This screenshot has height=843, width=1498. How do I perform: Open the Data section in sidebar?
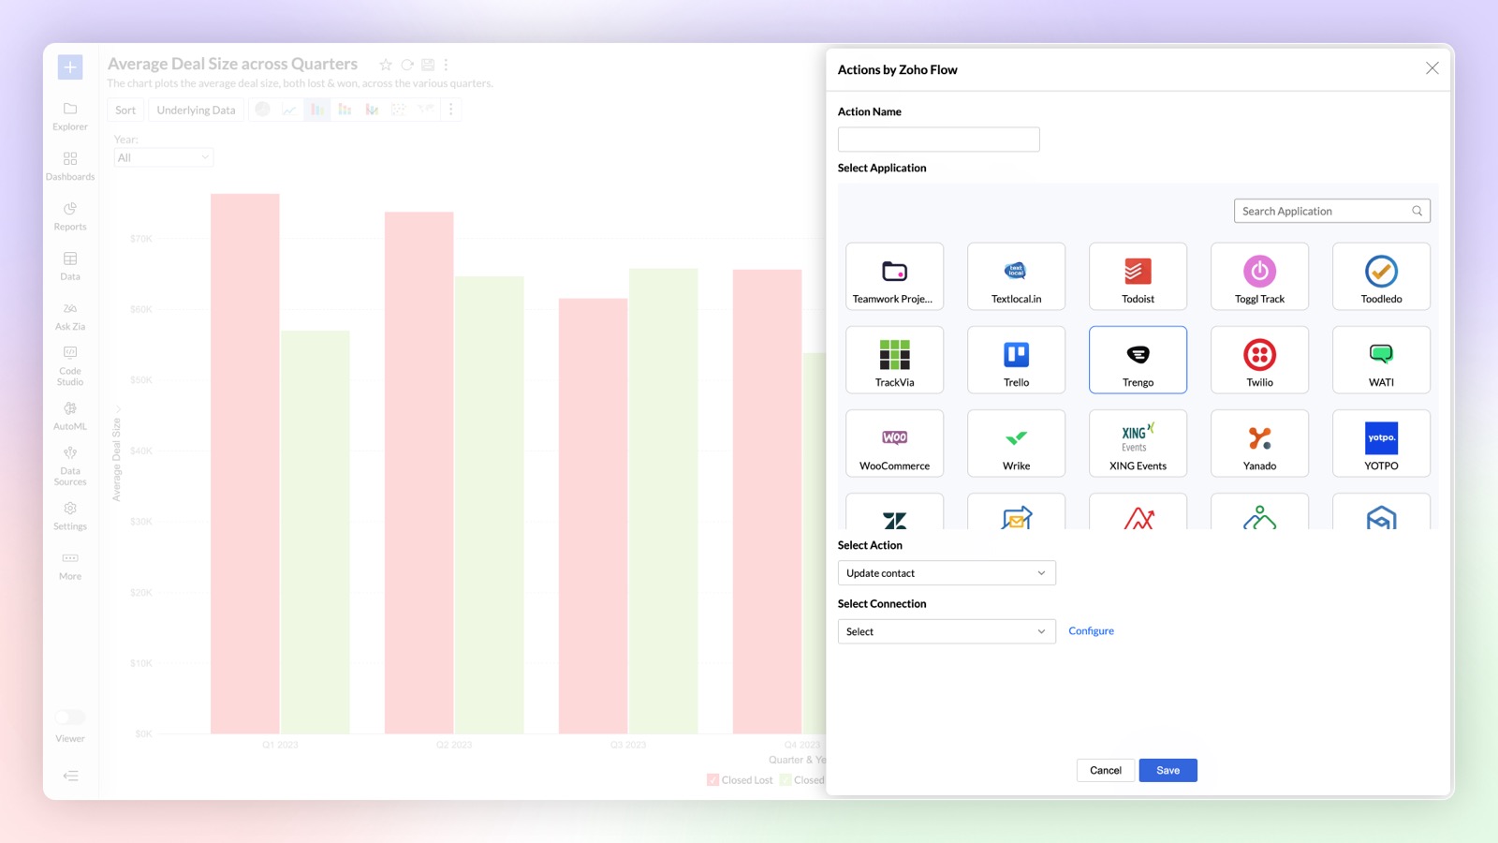[70, 266]
